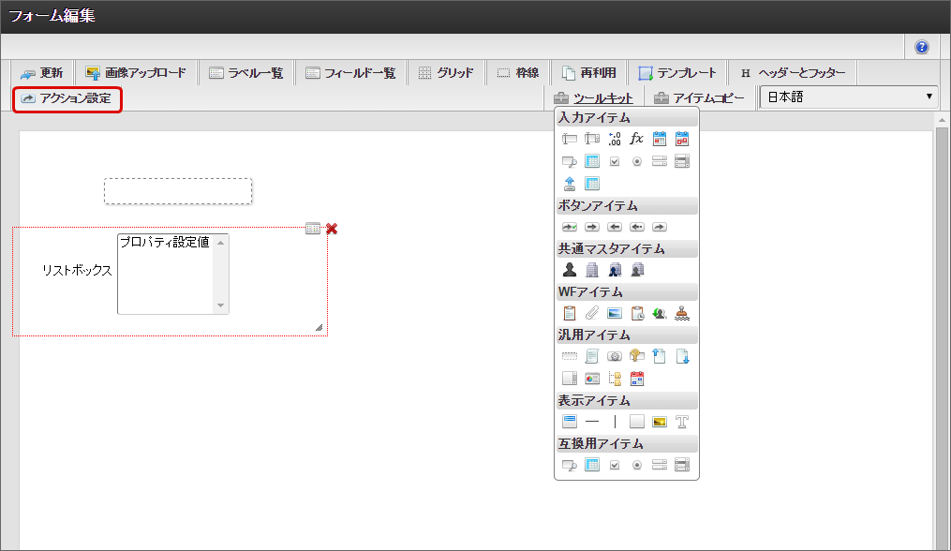Pick the checkbox item under compatibility items
The height and width of the screenshot is (551, 951).
click(x=615, y=465)
